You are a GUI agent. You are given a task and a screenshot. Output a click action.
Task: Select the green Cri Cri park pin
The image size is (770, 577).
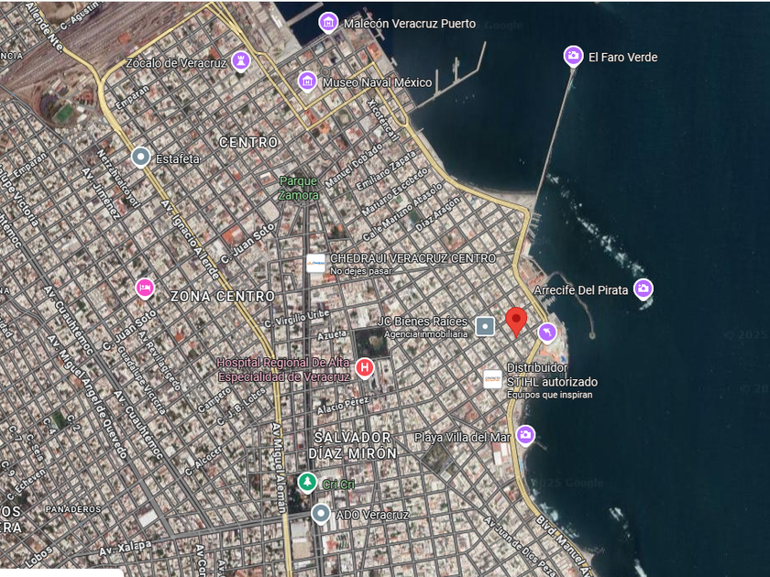(x=307, y=483)
